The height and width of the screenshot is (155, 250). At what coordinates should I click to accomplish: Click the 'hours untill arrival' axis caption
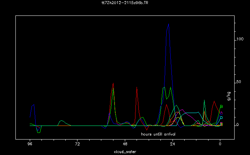point(158,134)
